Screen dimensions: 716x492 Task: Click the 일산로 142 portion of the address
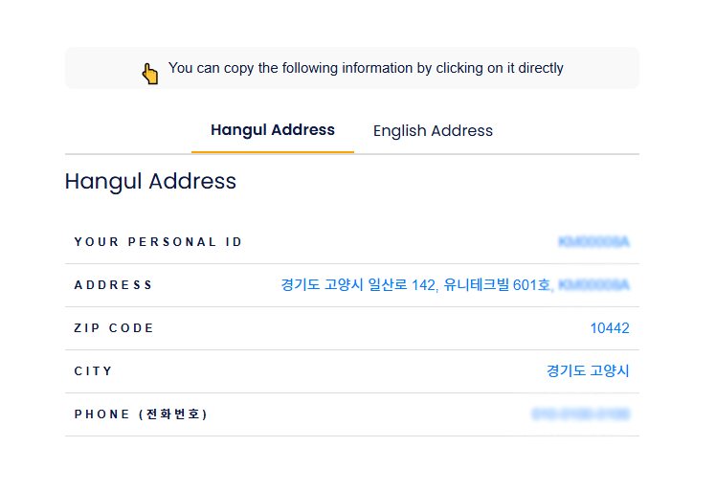pyautogui.click(x=403, y=285)
